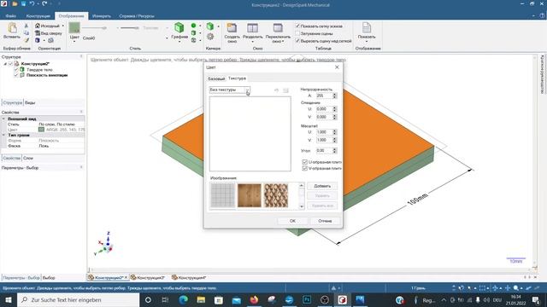Image resolution: width=547 pixels, height=307 pixels.
Task: Open the Графика green cube icon
Action: (x=179, y=27)
